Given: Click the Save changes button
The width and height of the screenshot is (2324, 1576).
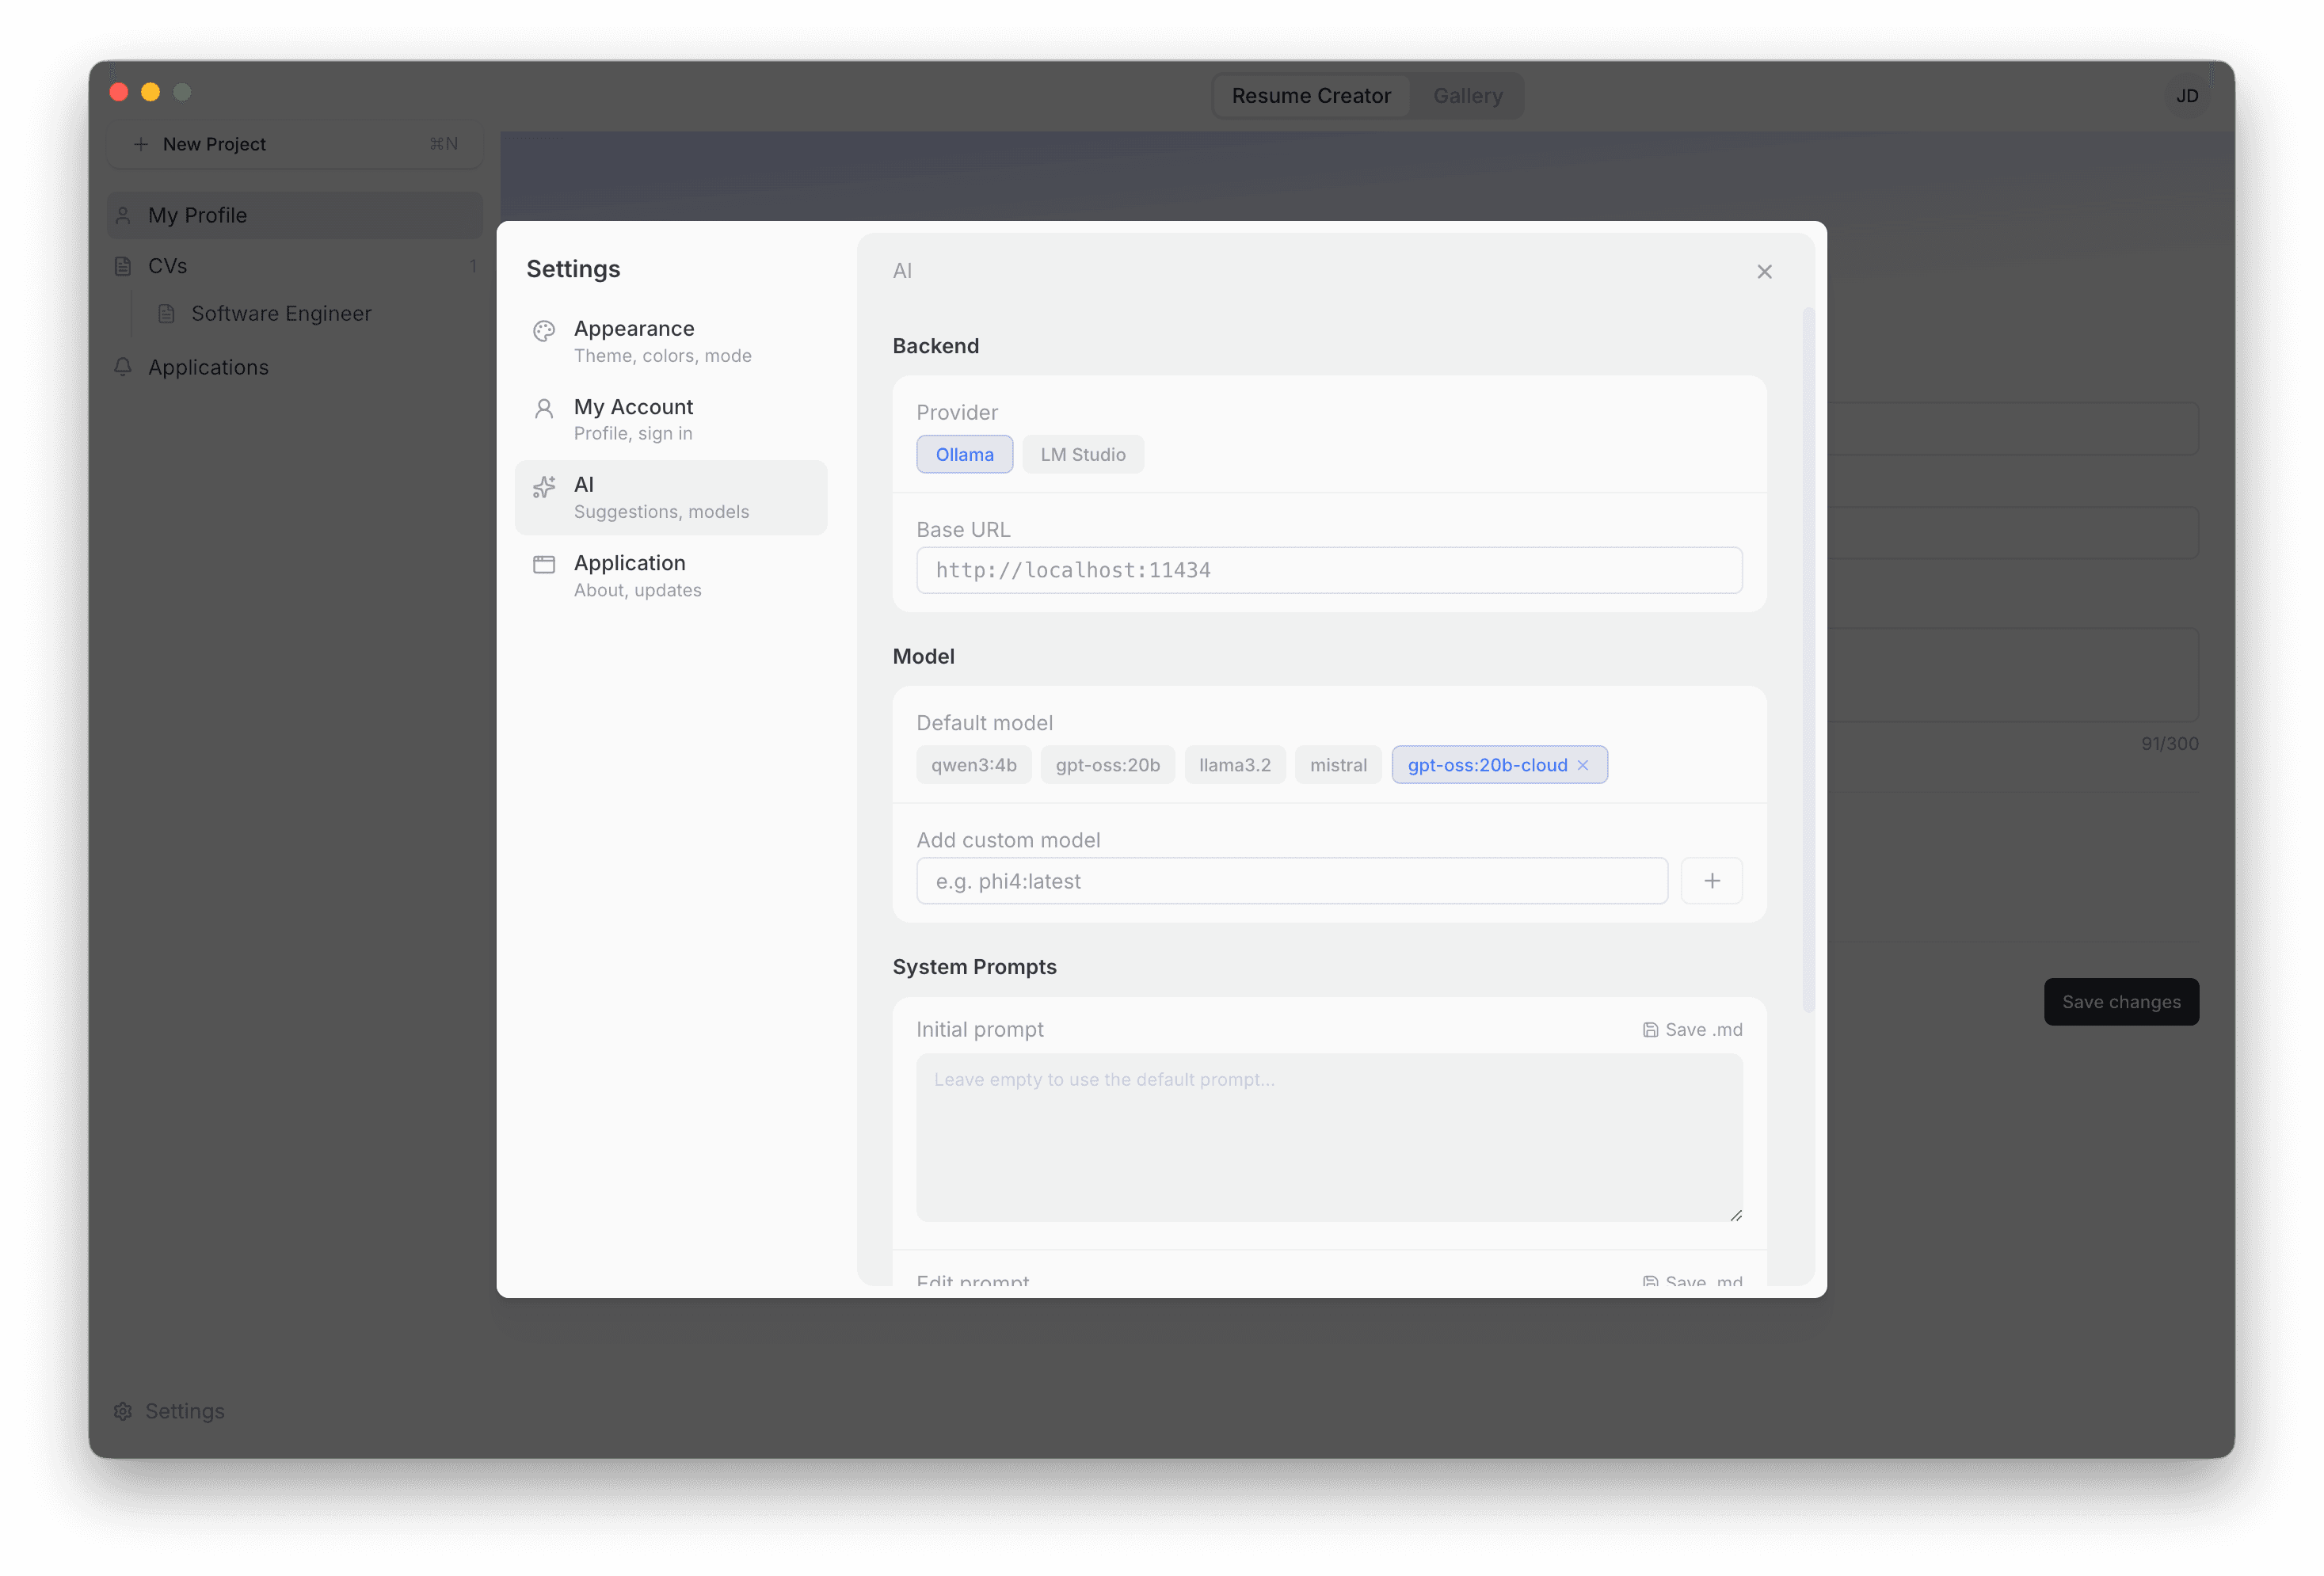Looking at the screenshot, I should (x=2121, y=1001).
